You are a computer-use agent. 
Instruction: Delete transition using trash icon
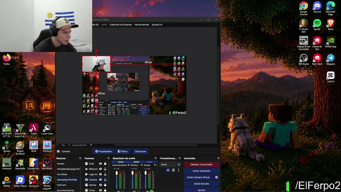pyautogui.click(x=173, y=170)
